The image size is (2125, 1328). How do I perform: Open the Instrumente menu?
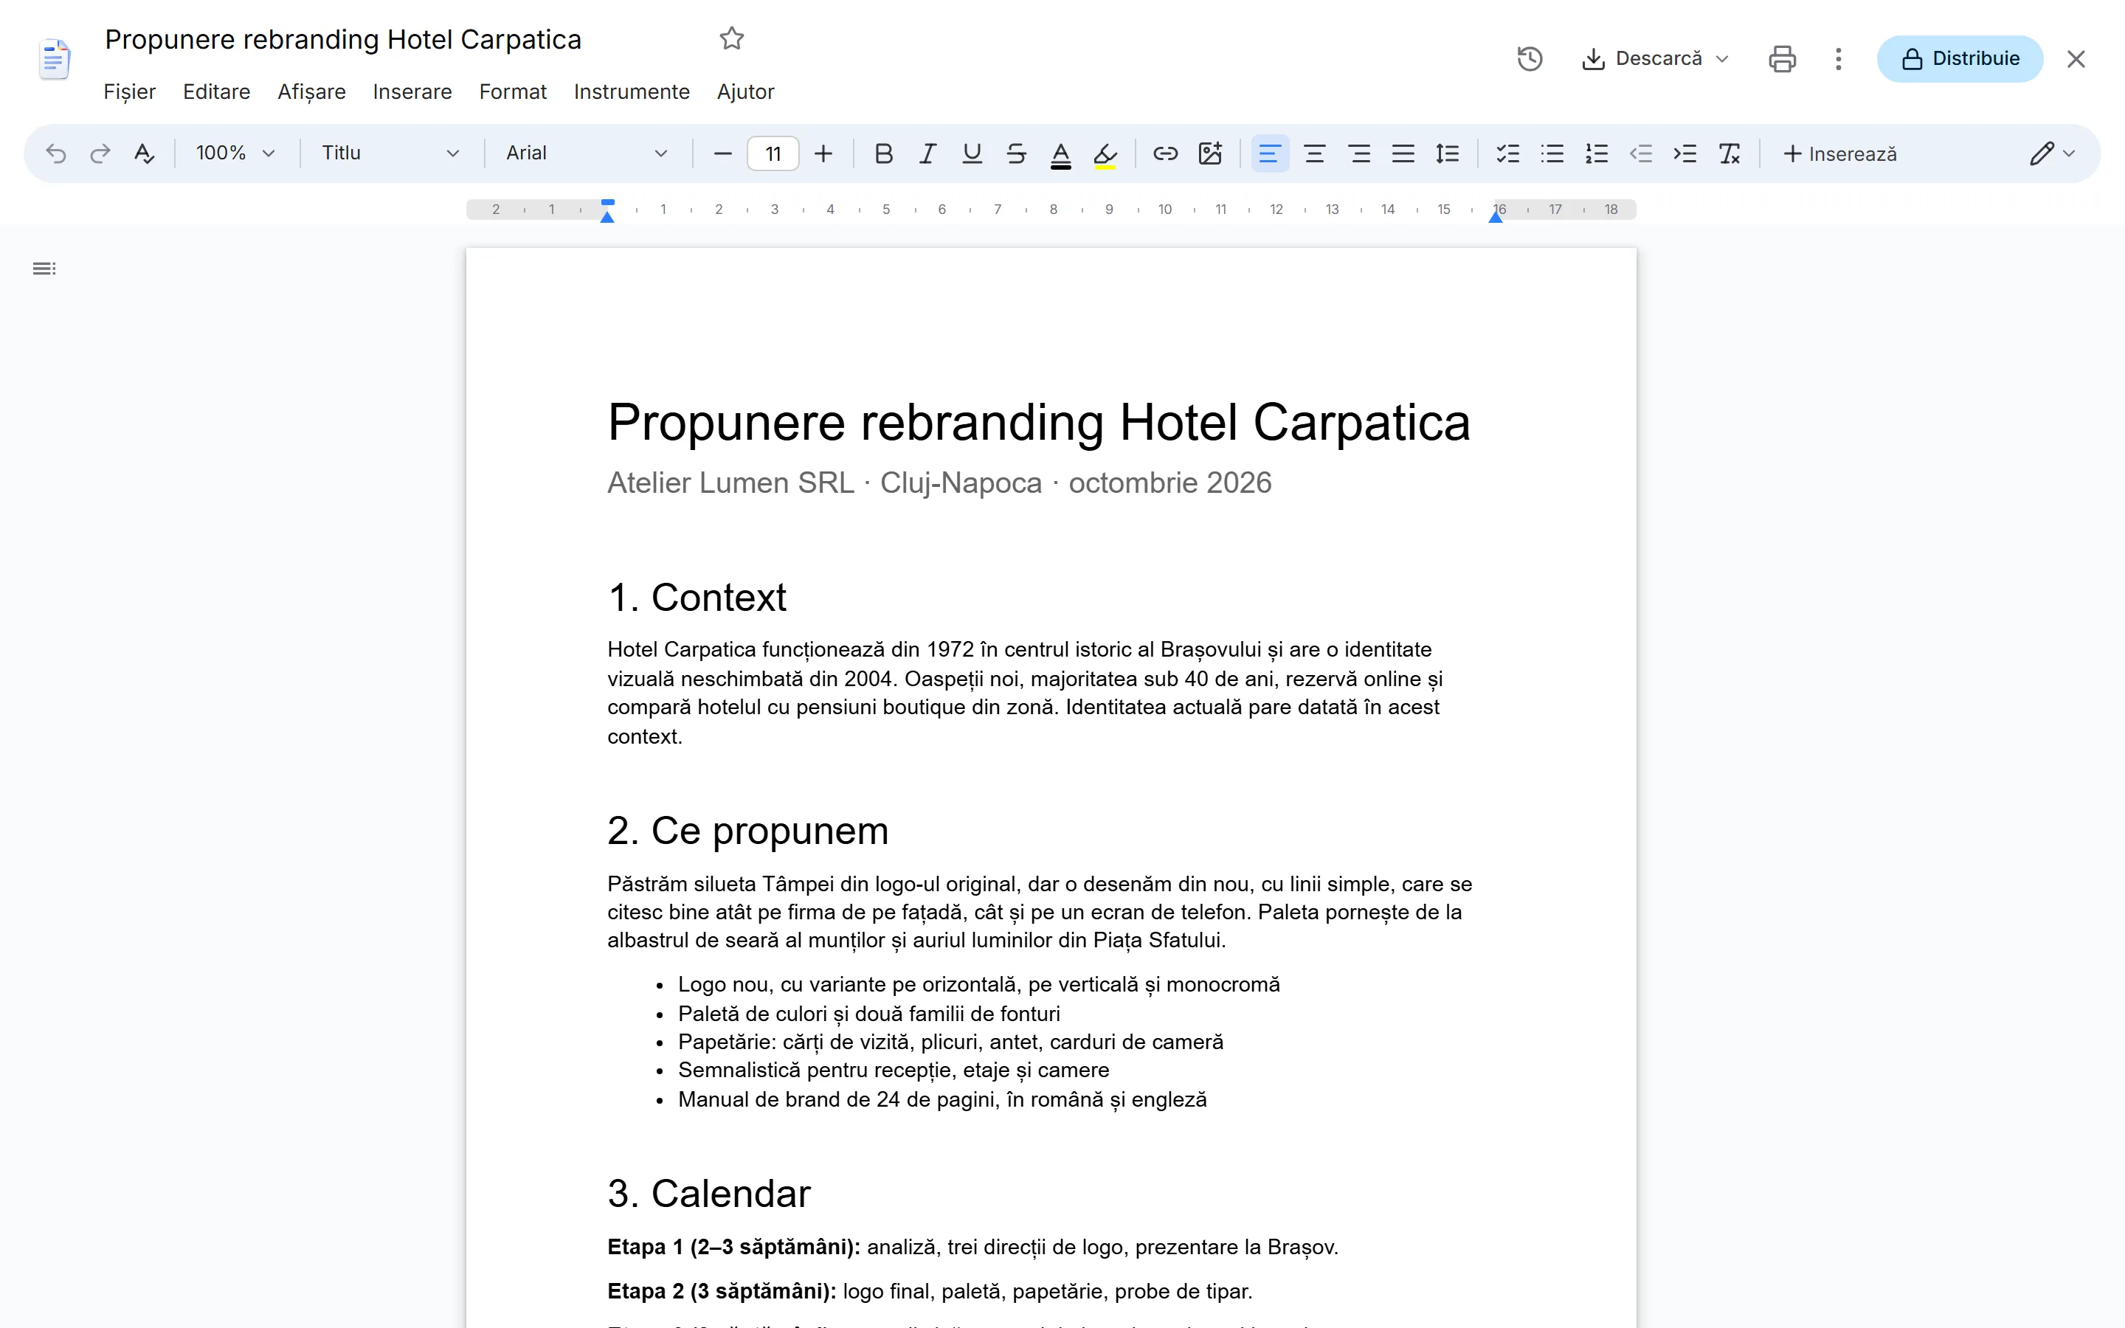(632, 91)
